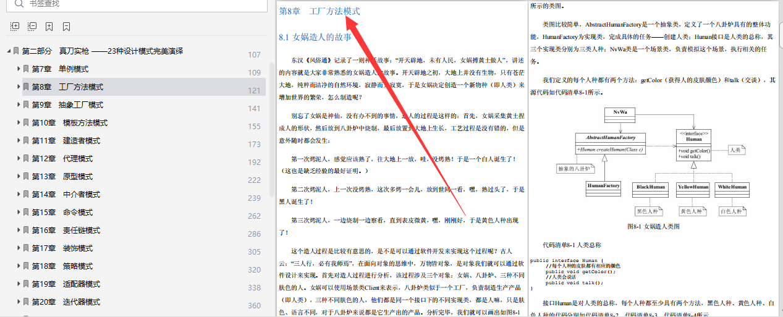Screen dimensions: 783x317
Task: Jump to bookmark 第11章 建造者模式
Action: (66, 141)
